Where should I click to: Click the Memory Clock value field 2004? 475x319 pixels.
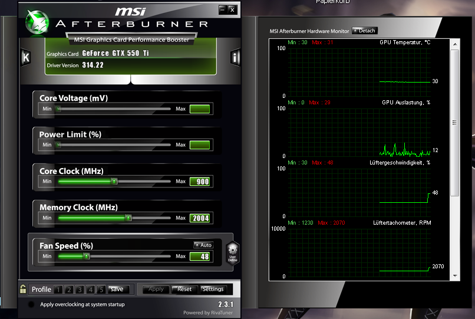pyautogui.click(x=200, y=218)
